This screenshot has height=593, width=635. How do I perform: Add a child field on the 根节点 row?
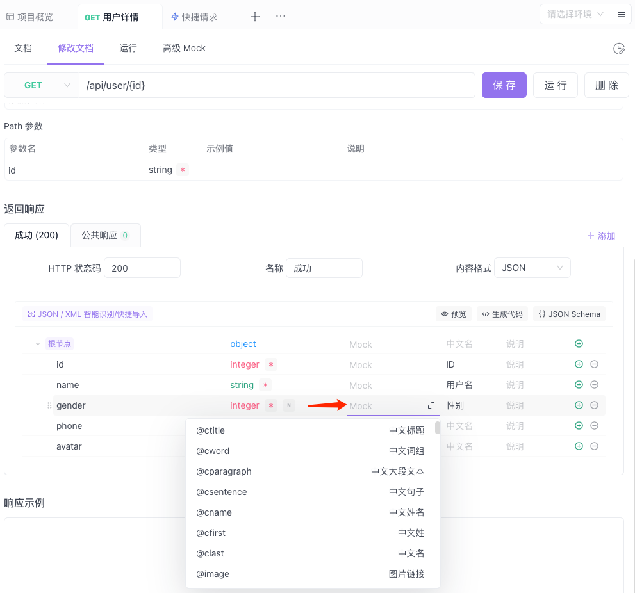coord(579,343)
